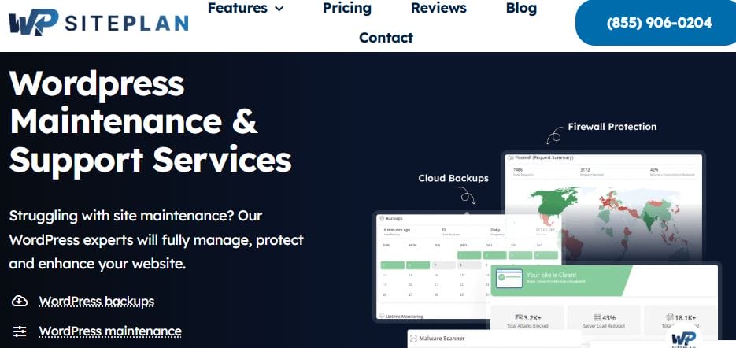Click the Uptime Monitoring panel header
The height and width of the screenshot is (348, 736).
(x=405, y=317)
